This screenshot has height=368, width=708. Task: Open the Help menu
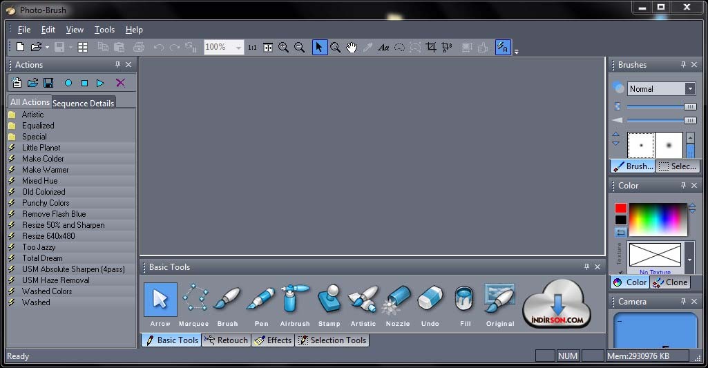[134, 30]
